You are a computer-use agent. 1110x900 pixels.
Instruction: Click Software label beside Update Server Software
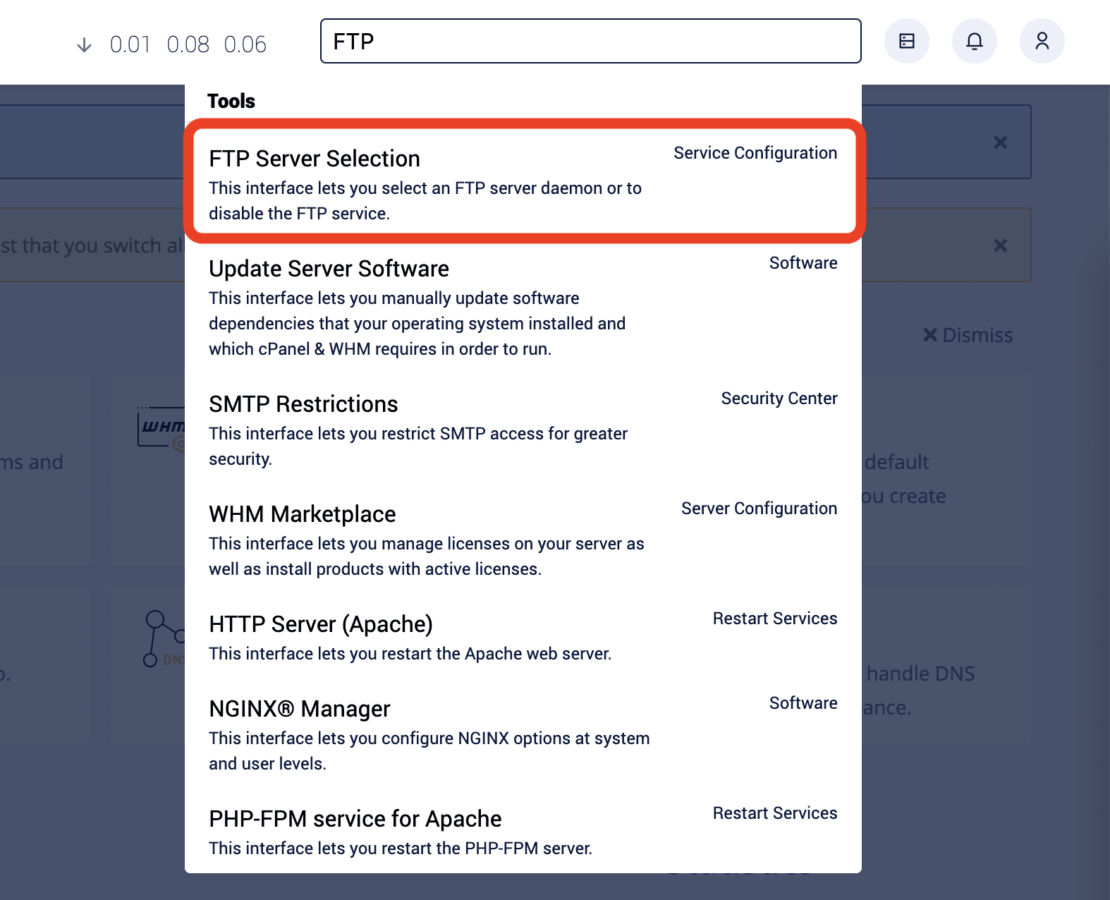[x=803, y=263]
